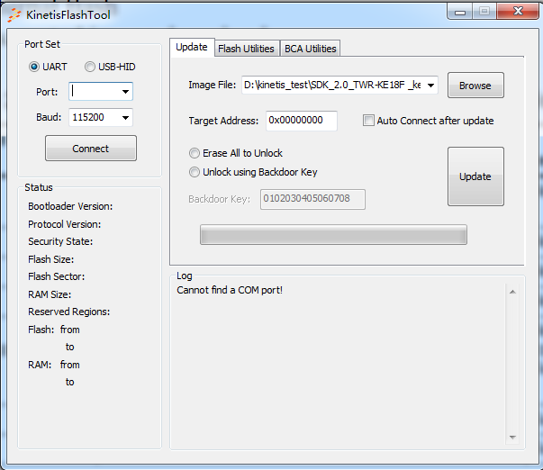Minimize the KinetisFlashTool window

(460, 12)
